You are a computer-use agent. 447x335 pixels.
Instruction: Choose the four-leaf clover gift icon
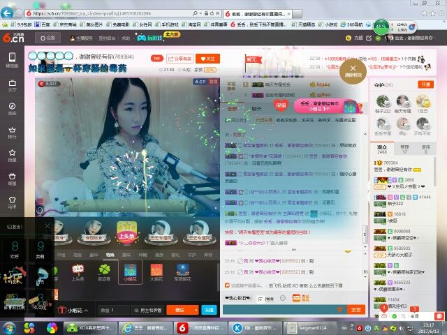(104, 273)
